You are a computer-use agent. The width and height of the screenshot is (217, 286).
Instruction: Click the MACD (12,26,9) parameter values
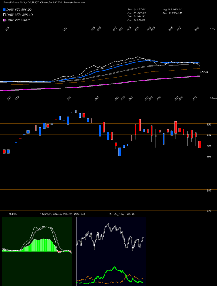pyautogui.click(x=59, y=214)
